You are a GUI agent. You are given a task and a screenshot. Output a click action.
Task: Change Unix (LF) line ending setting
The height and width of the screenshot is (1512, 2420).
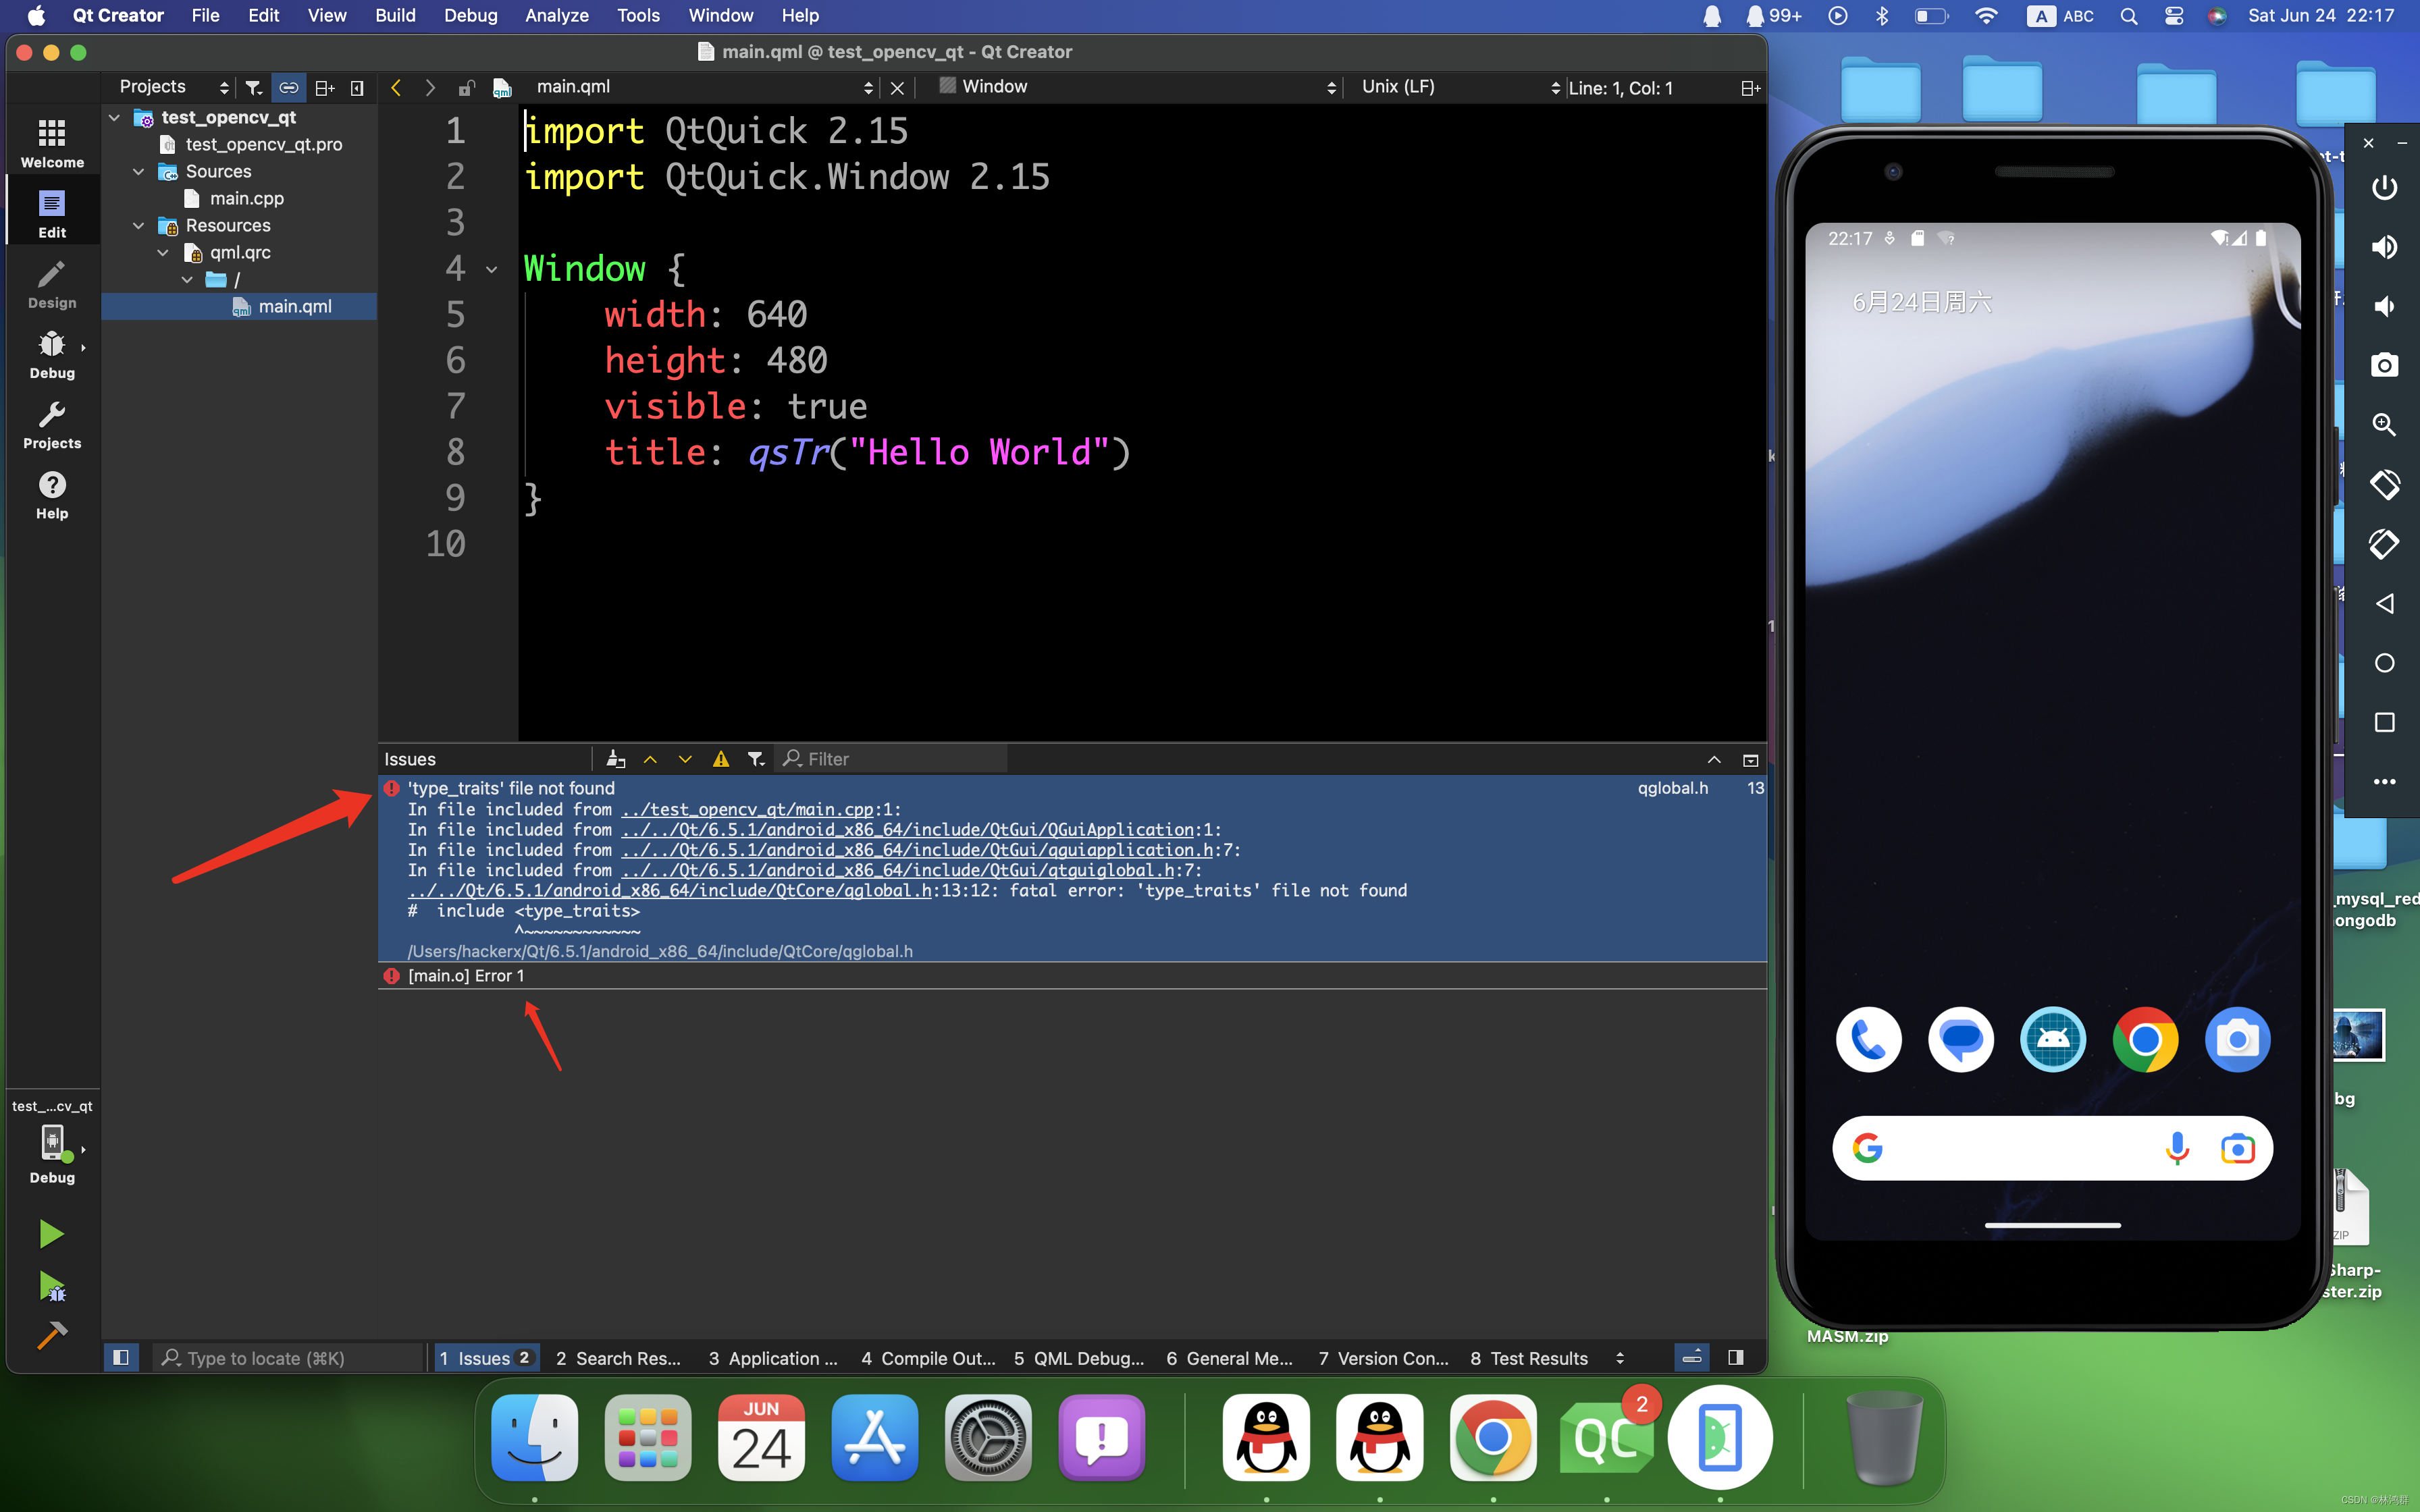[x=1459, y=87]
